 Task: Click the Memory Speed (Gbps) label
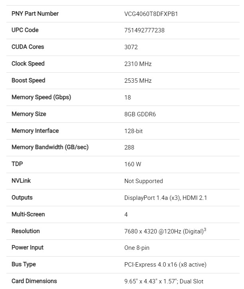pyautogui.click(x=41, y=97)
